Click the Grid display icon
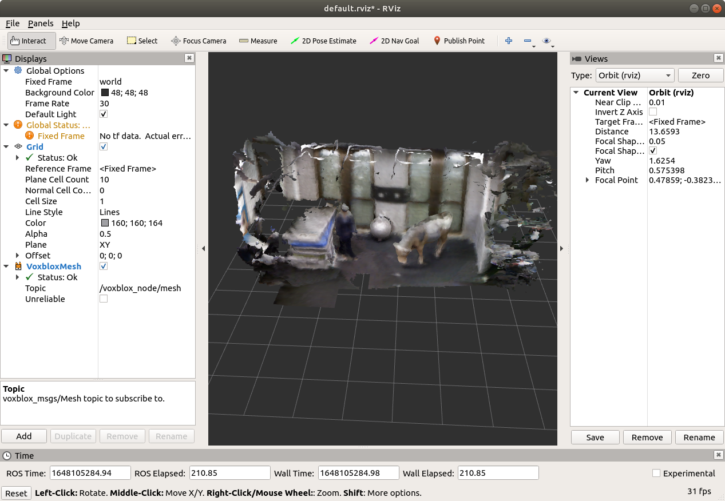The height and width of the screenshot is (501, 725). point(18,146)
